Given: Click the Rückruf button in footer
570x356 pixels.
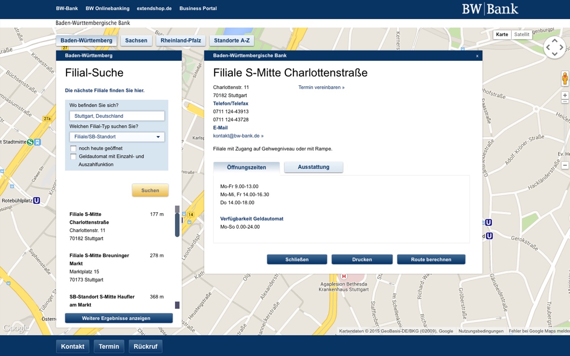Looking at the screenshot, I should pos(146,347).
